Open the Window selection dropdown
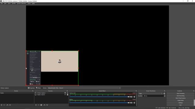The width and height of the screenshot is (195, 109). (x=84, y=88)
